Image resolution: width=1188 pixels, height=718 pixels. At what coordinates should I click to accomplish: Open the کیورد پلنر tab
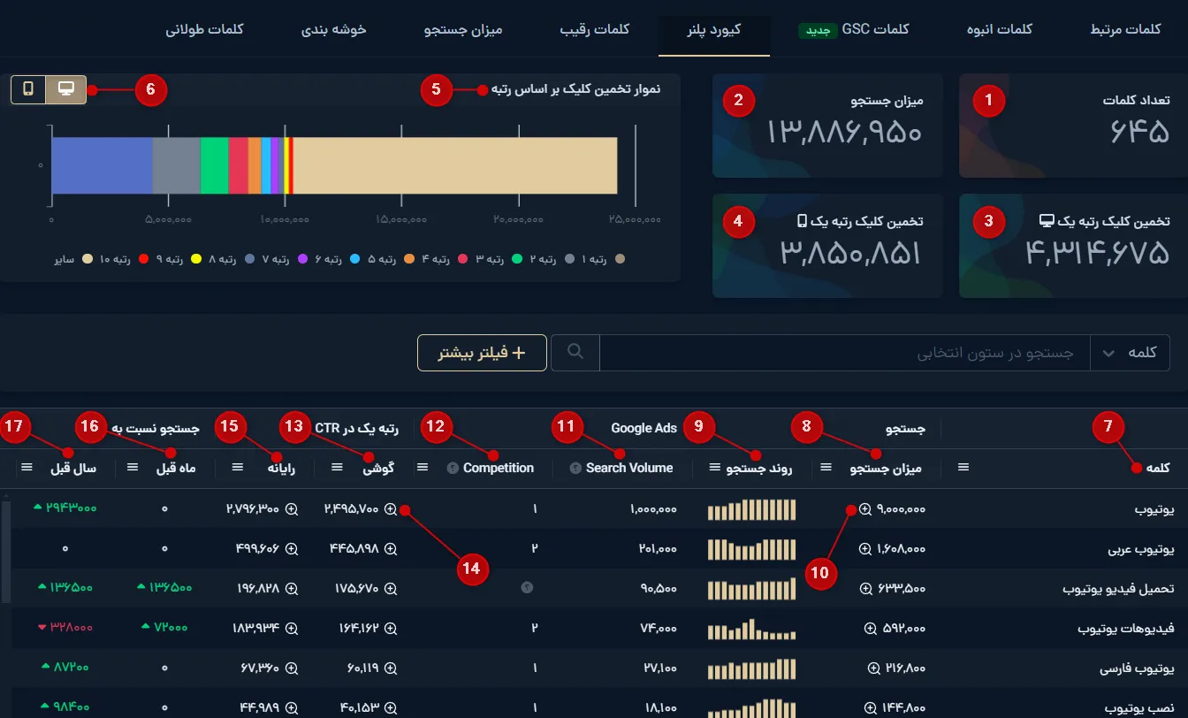[714, 29]
